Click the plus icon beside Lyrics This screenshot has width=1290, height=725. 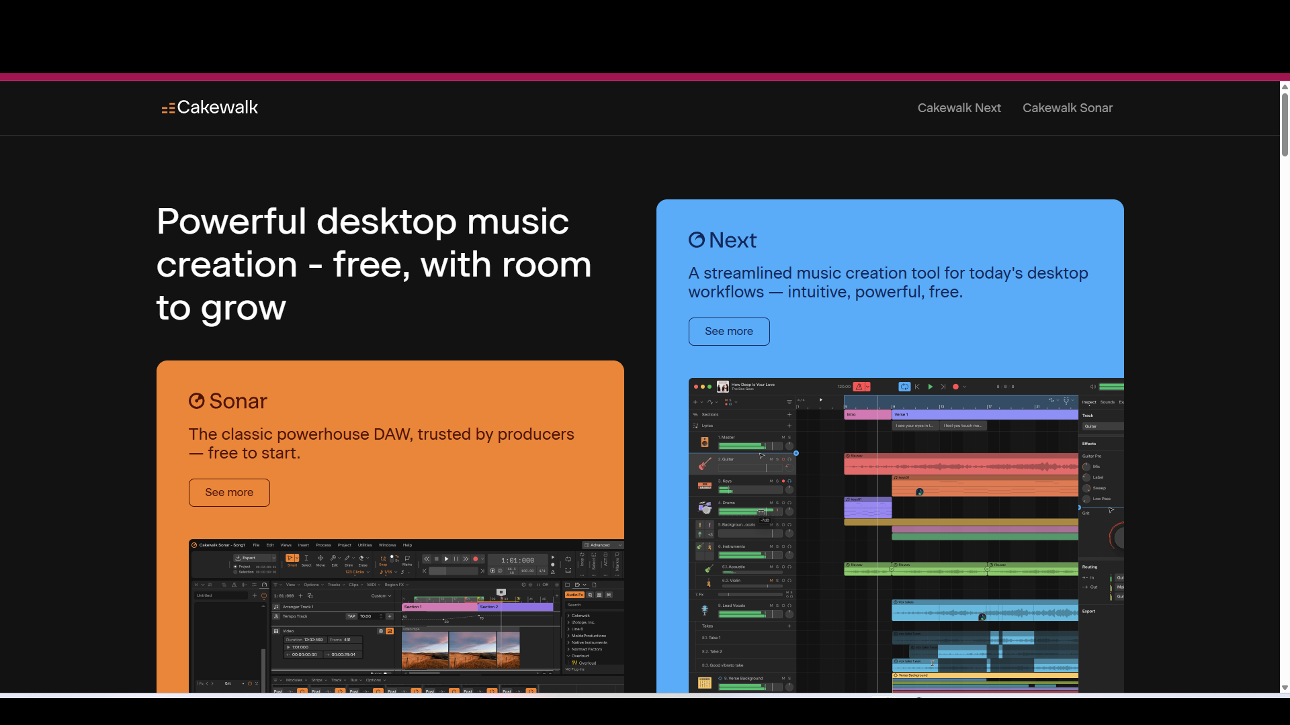(789, 426)
